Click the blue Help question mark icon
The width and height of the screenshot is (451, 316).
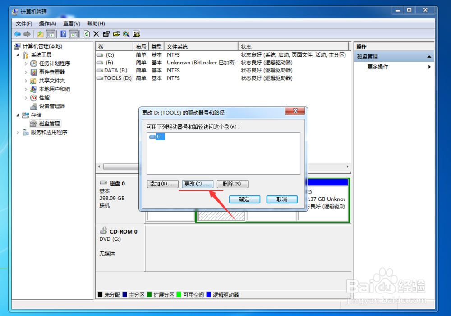tap(63, 34)
